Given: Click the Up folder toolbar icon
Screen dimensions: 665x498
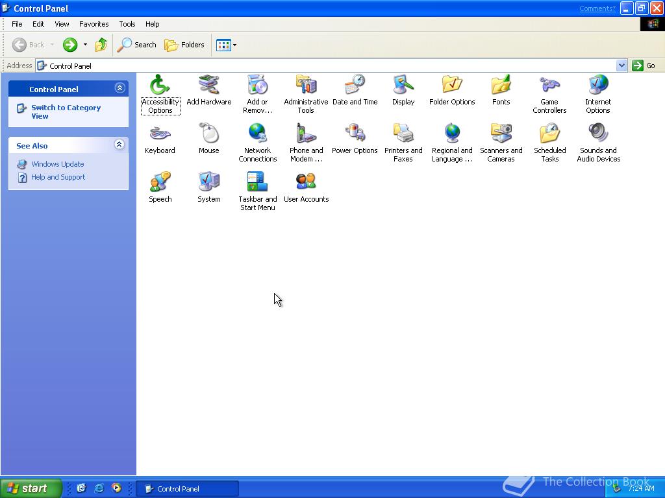Looking at the screenshot, I should pyautogui.click(x=101, y=45).
